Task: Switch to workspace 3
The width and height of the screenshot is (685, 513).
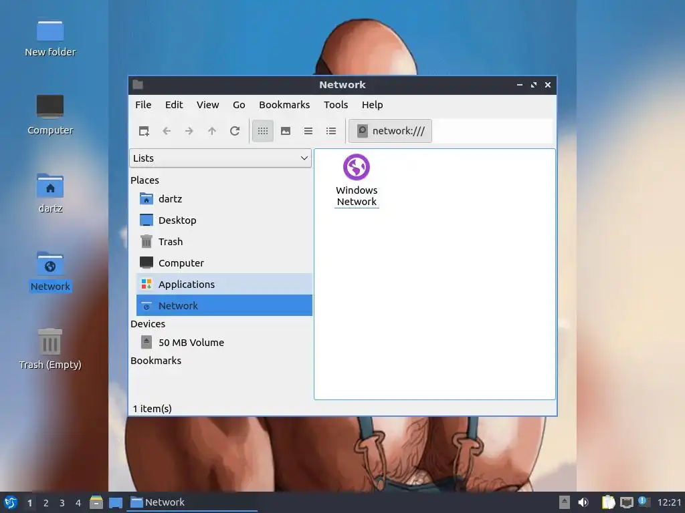Action: click(62, 503)
